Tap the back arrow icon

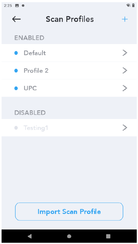[16, 19]
